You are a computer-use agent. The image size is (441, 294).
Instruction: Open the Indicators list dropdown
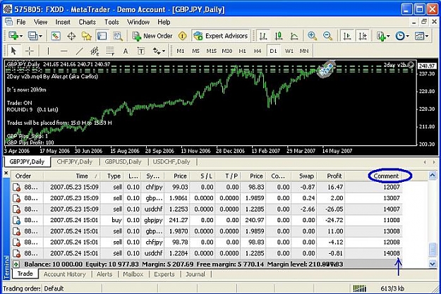pos(382,36)
